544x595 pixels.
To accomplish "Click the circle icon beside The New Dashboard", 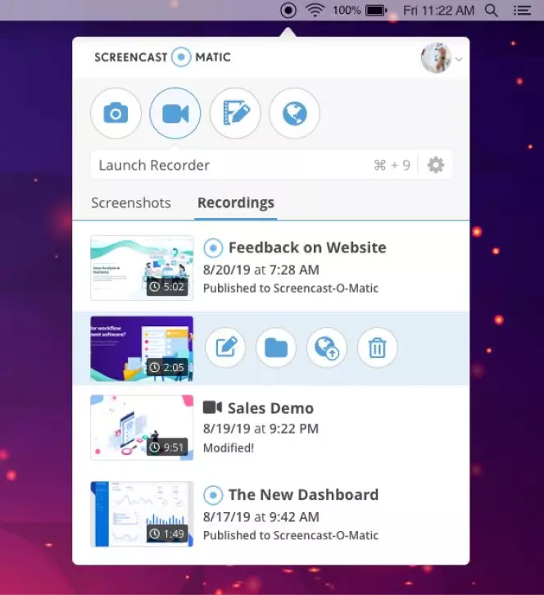I will [213, 495].
